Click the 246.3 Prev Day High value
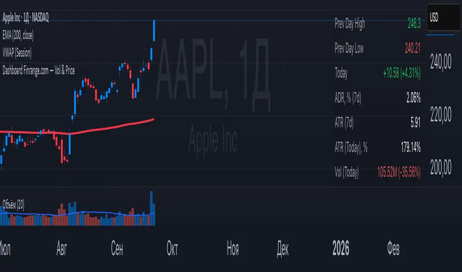The height and width of the screenshot is (272, 462). (414, 23)
